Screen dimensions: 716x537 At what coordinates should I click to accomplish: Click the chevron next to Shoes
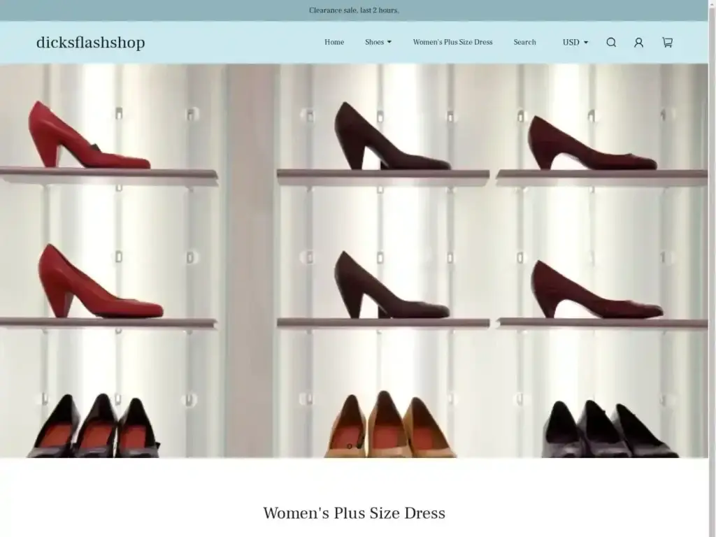click(391, 43)
